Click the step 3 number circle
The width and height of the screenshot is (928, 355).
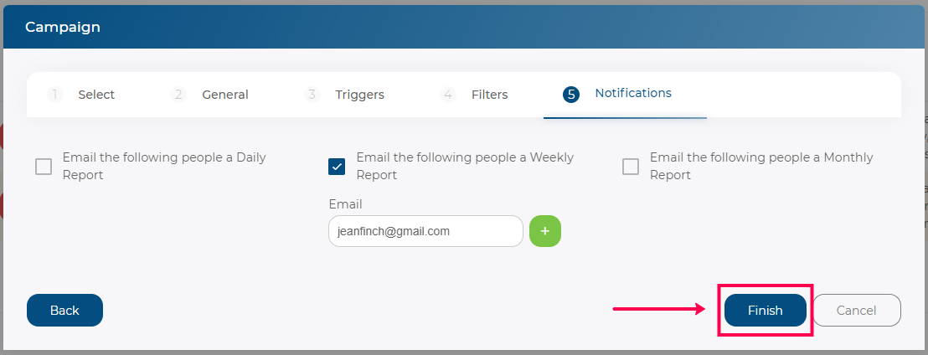tap(312, 95)
